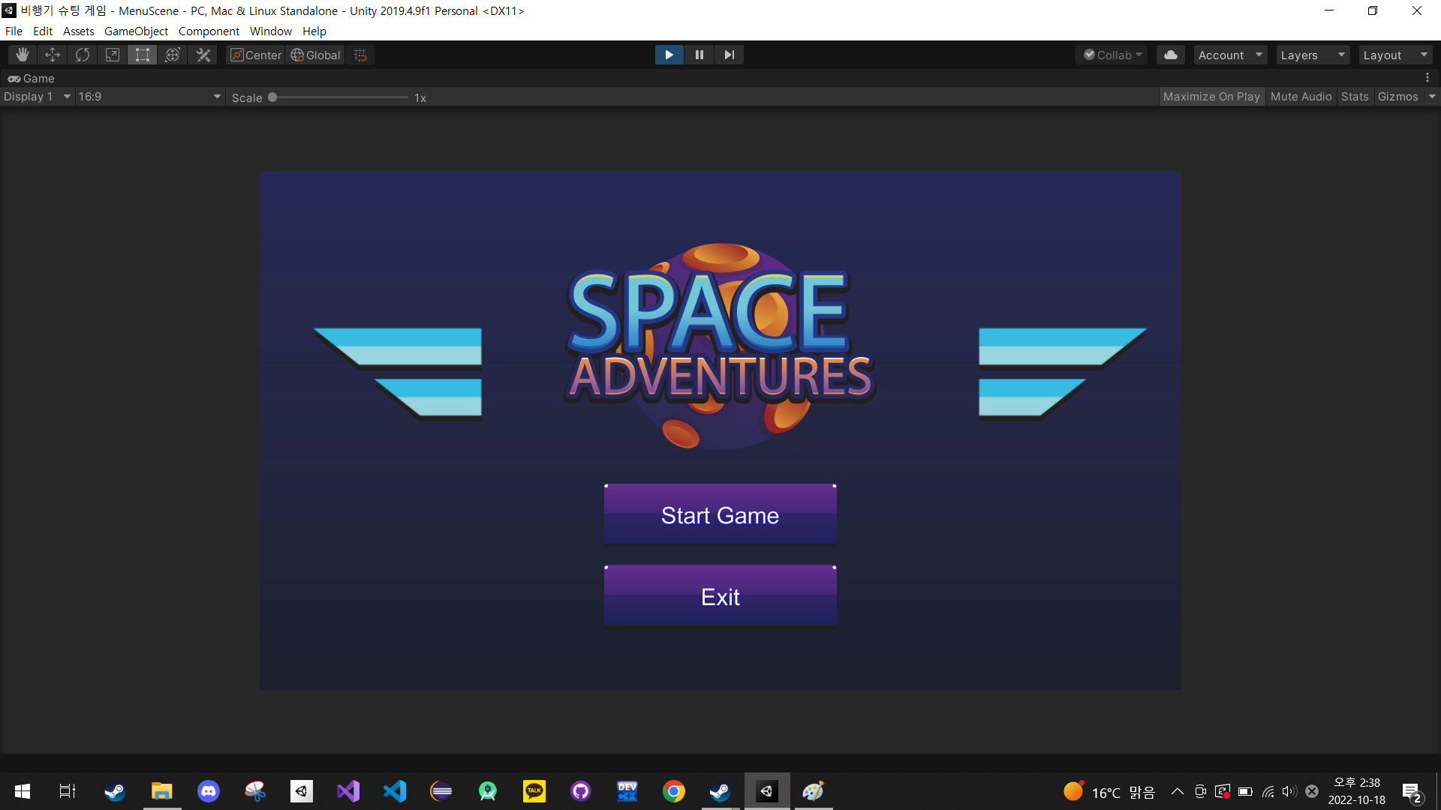Select the Move tool

click(x=52, y=54)
